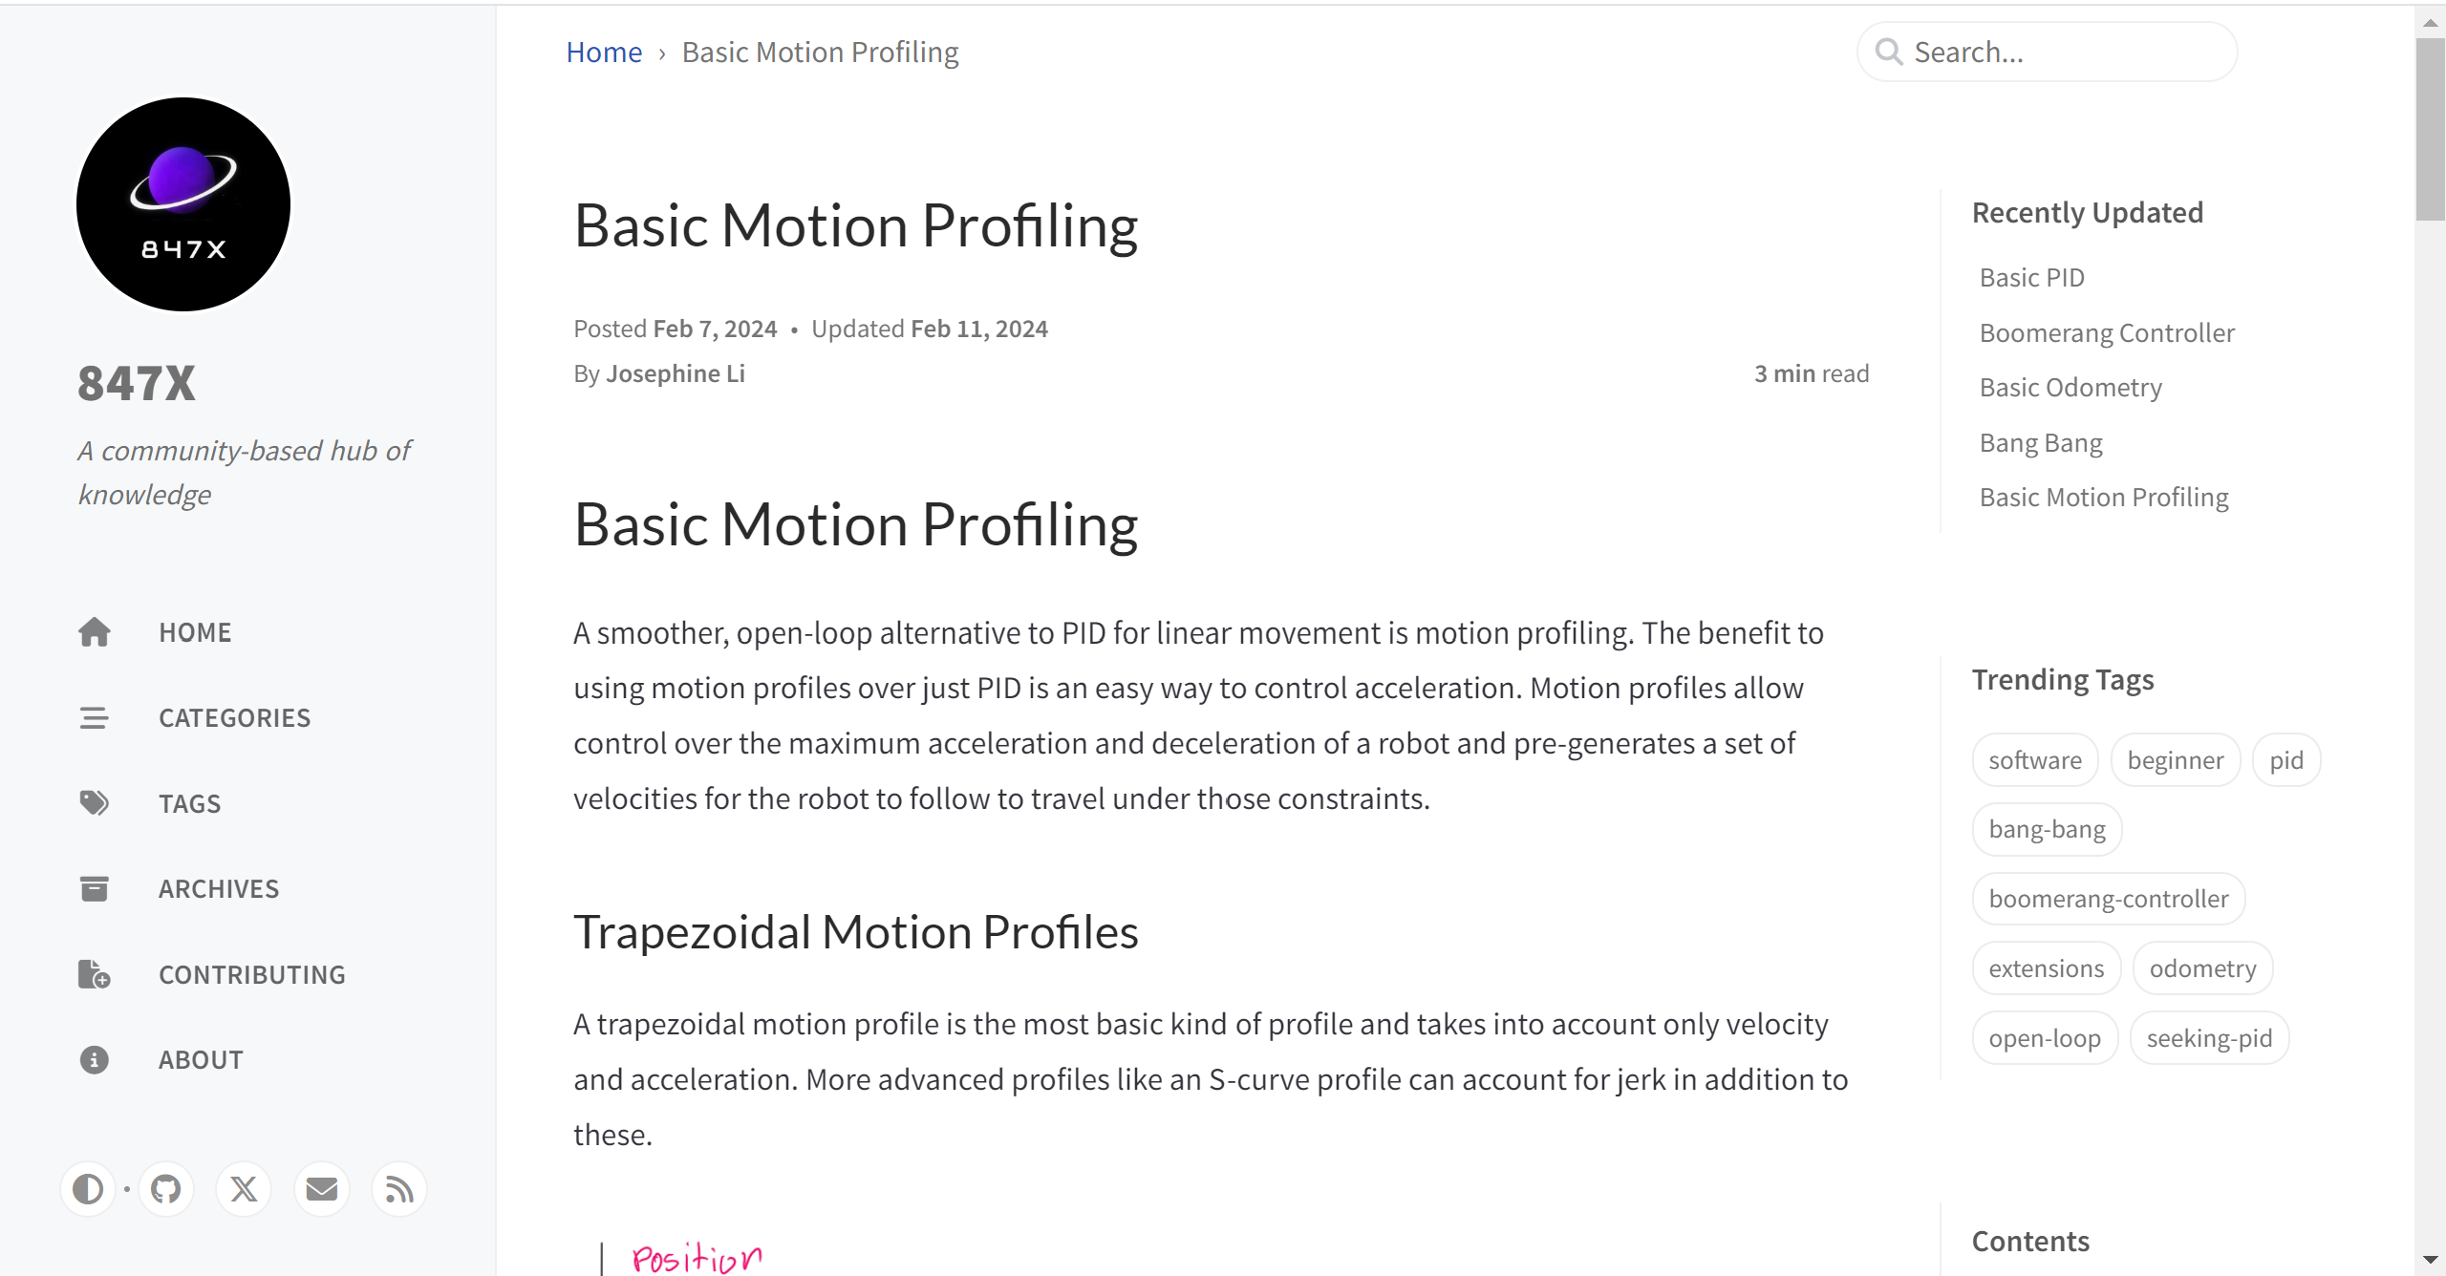The image size is (2446, 1276).
Task: Open the RSS feed icon
Action: pos(399,1189)
